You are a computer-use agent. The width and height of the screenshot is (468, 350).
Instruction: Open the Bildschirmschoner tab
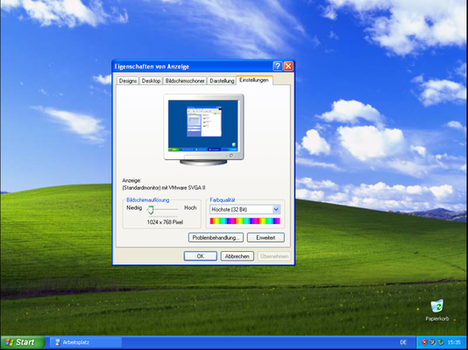point(185,80)
